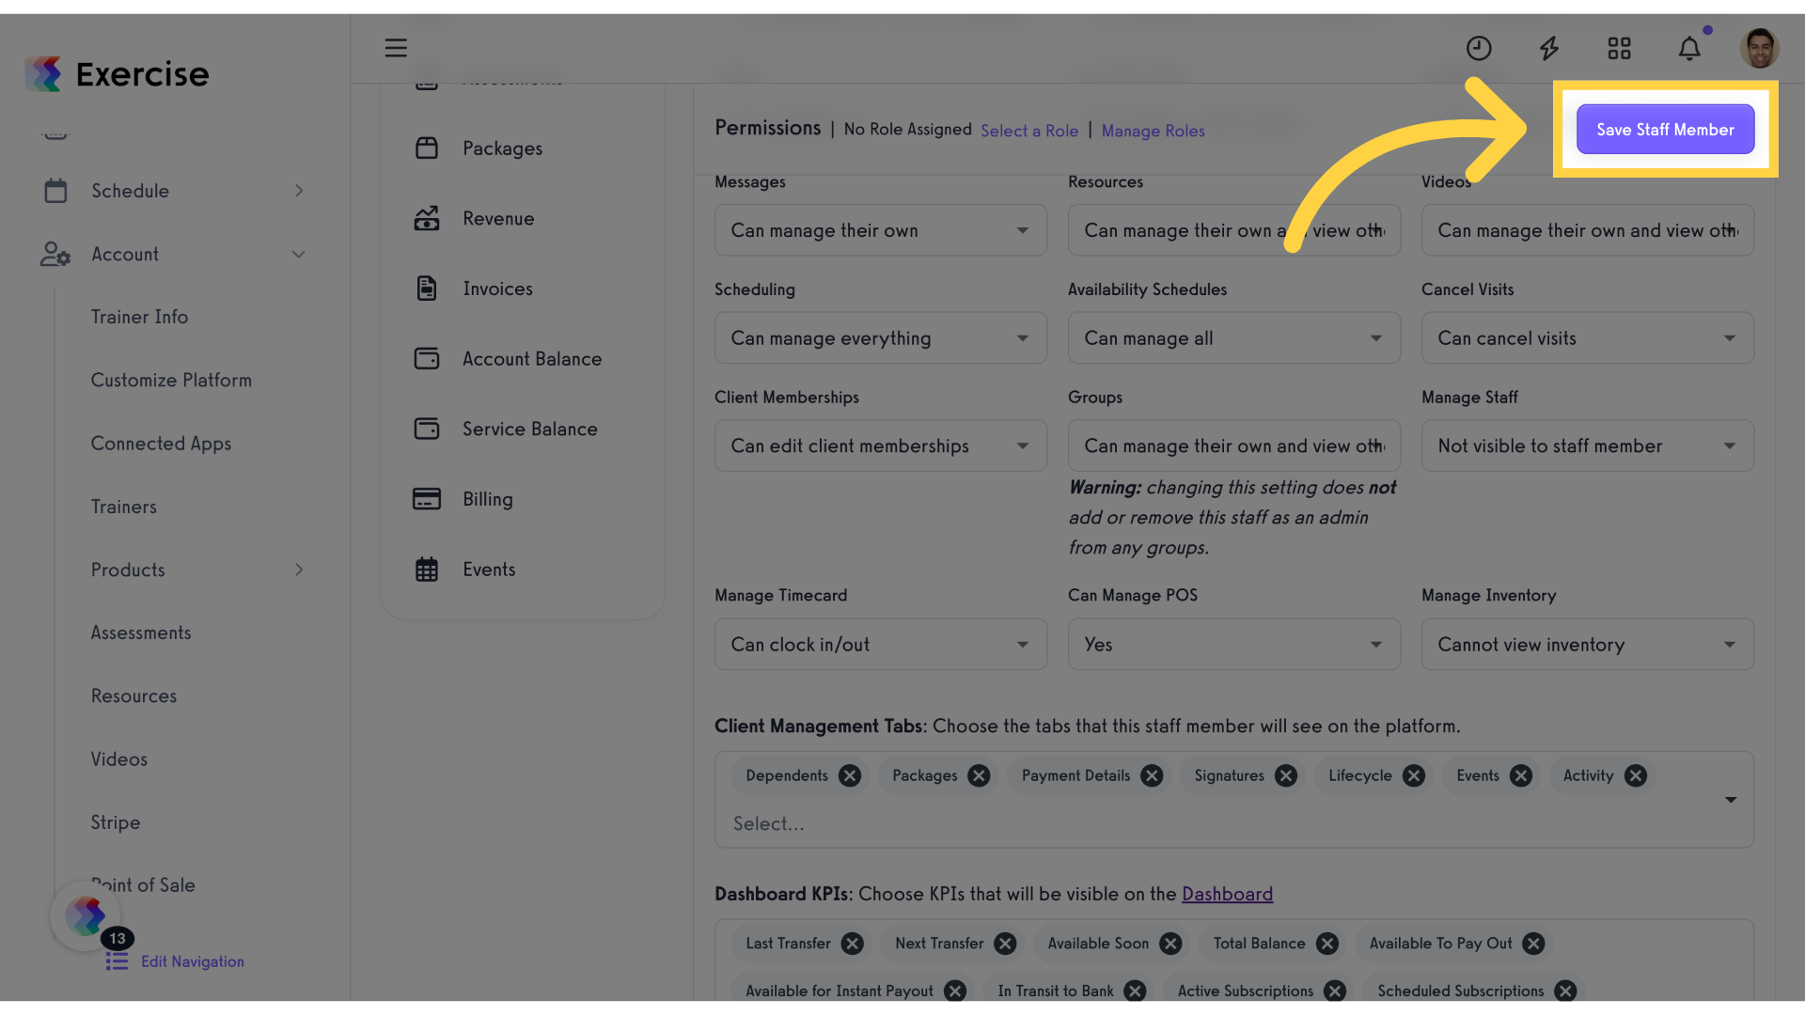Viewport: 1805px width, 1015px height.
Task: Click the Select a Role link
Action: (x=1029, y=131)
